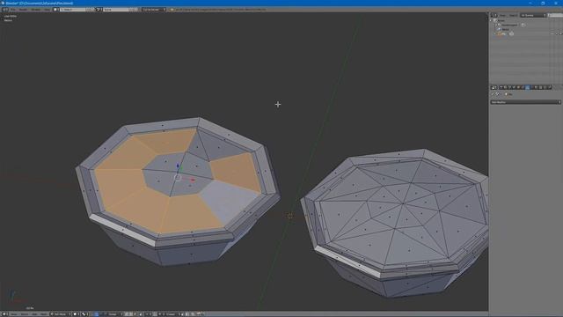Switch to the Object properties tab

click(x=518, y=87)
